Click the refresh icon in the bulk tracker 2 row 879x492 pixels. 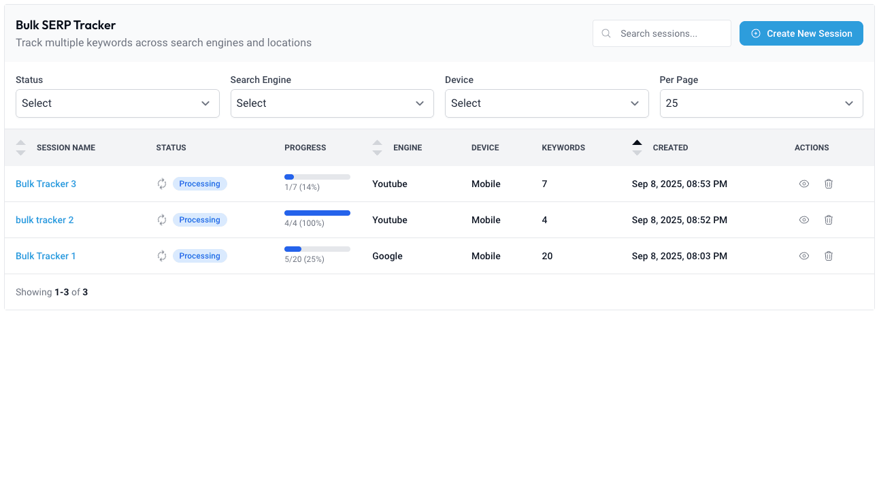(x=162, y=220)
